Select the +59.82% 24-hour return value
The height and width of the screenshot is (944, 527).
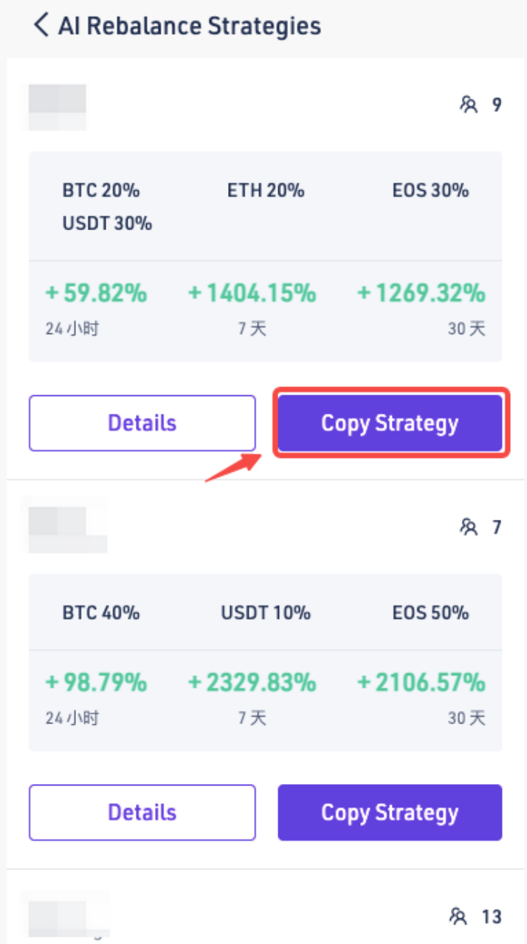click(97, 293)
